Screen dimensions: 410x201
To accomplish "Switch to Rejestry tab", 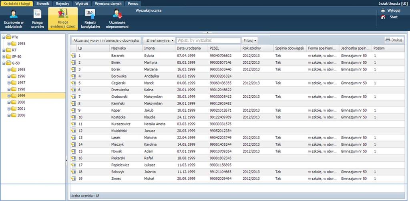I will click(62, 4).
